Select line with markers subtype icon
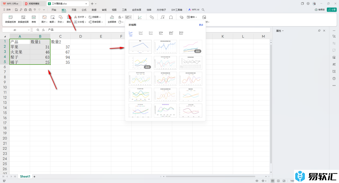This screenshot has width=339, height=183. tap(161, 33)
